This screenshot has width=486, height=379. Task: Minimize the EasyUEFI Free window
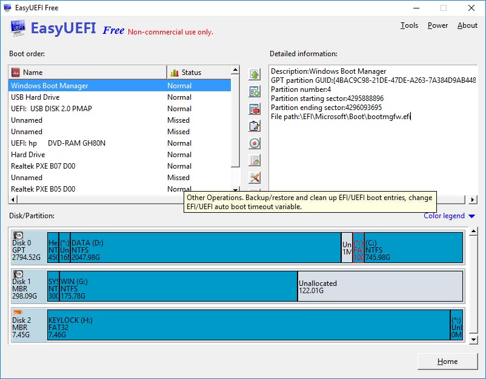pos(416,8)
